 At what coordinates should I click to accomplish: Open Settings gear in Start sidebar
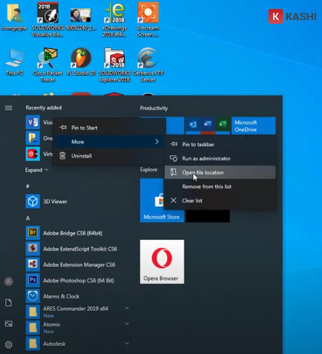click(9, 344)
